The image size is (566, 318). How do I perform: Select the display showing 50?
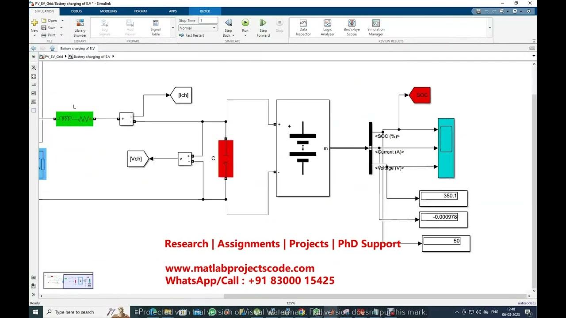pyautogui.click(x=446, y=243)
